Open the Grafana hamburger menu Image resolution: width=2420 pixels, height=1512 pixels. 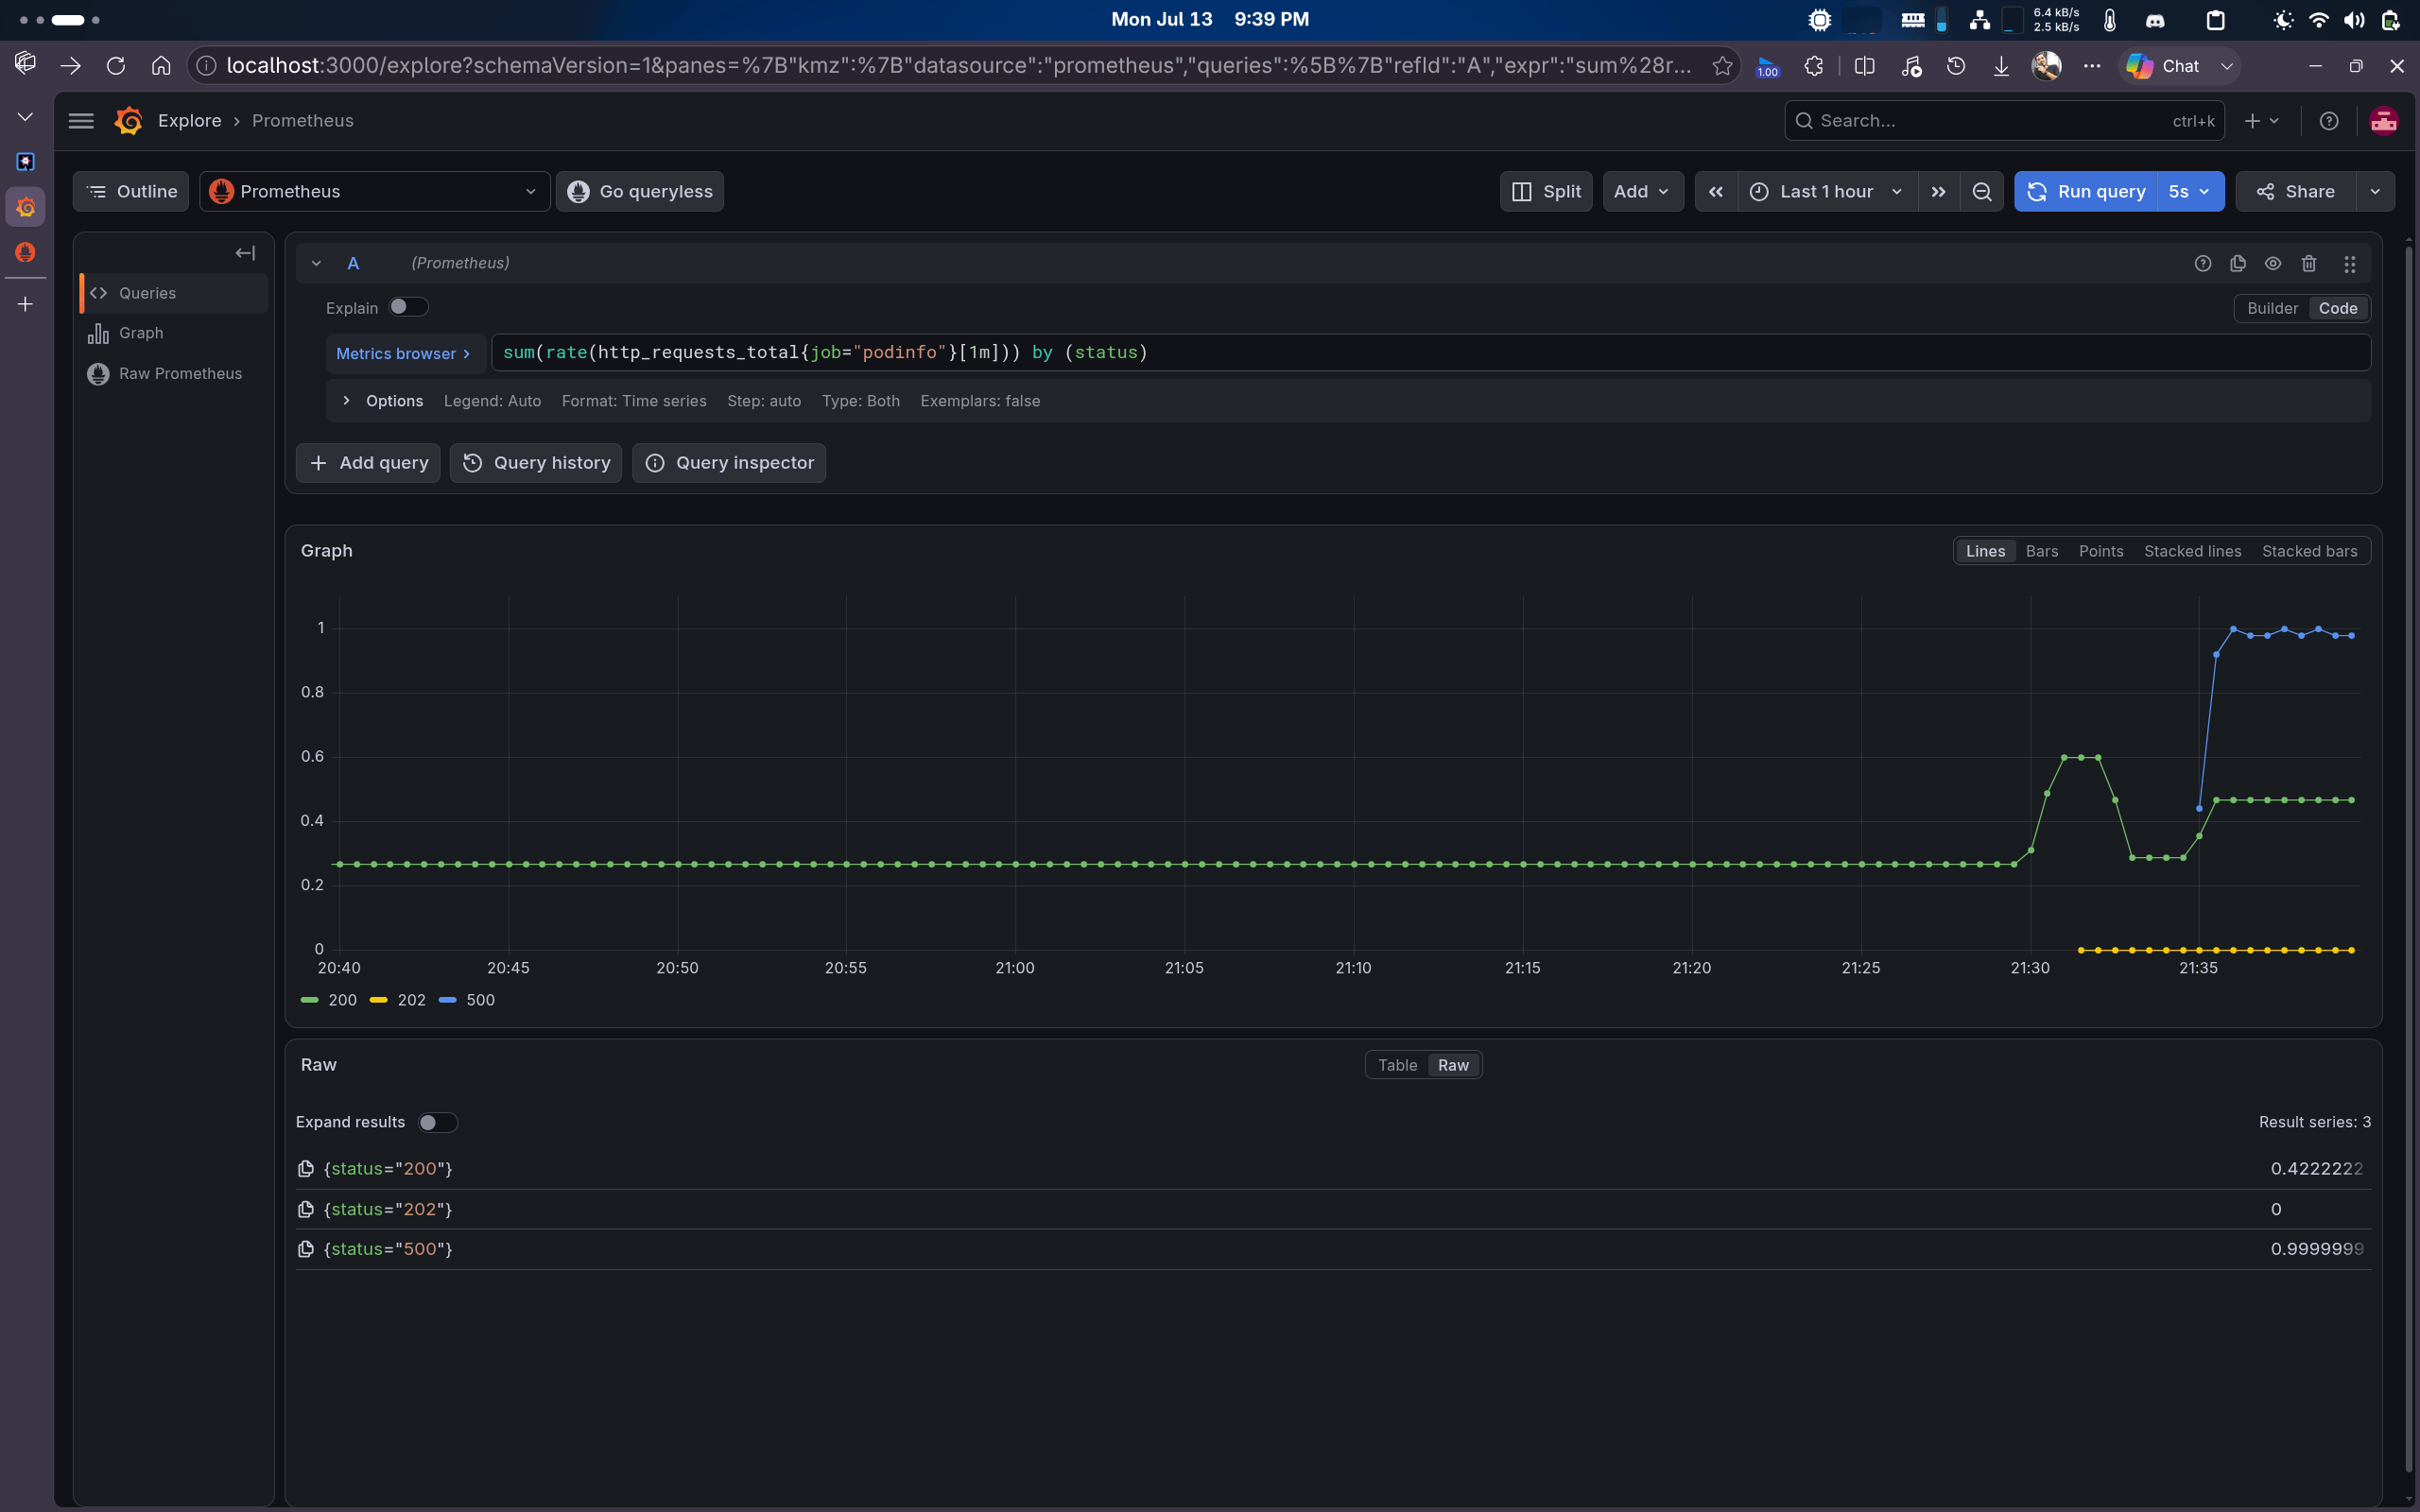point(81,121)
